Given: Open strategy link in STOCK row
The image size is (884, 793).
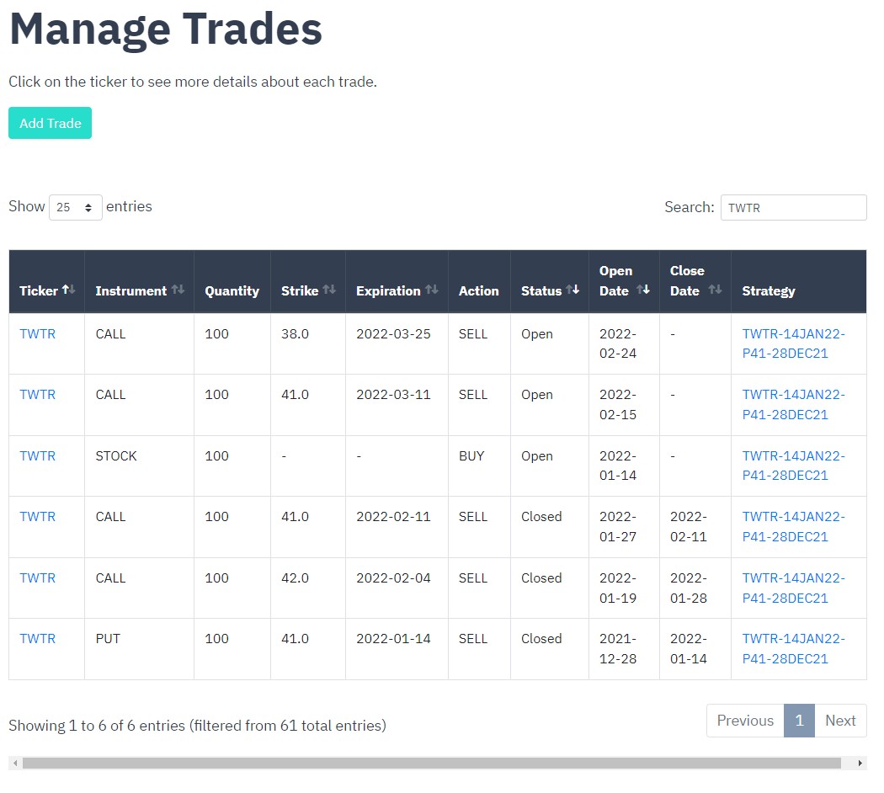Looking at the screenshot, I should (793, 466).
